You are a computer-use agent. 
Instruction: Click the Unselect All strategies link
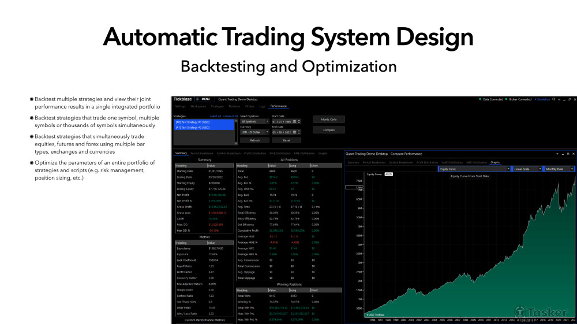[231, 116]
